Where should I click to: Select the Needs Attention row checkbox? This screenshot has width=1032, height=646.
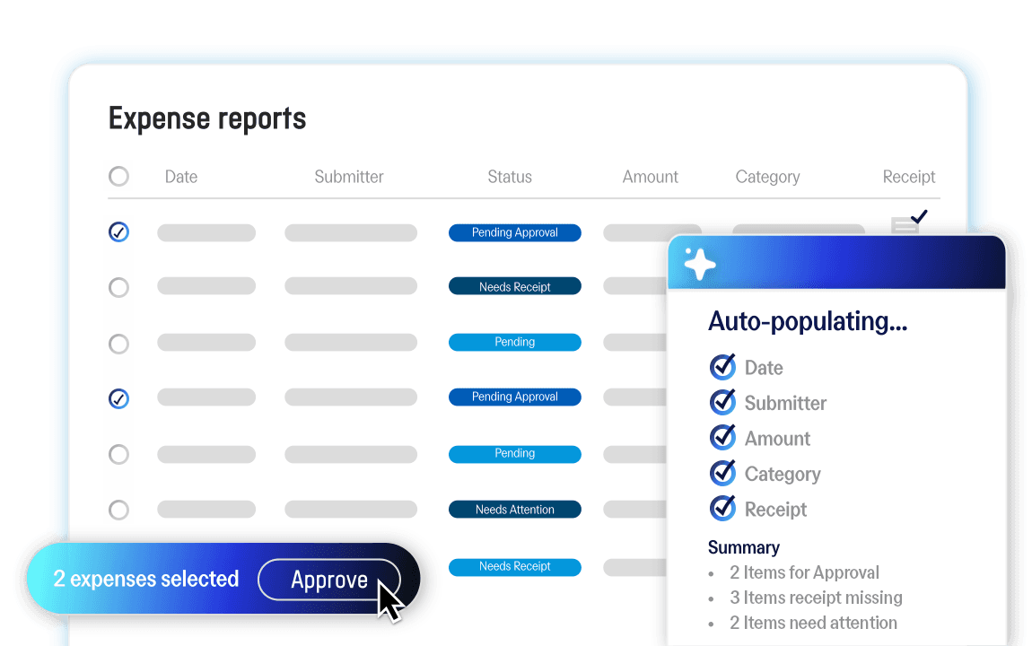pyautogui.click(x=118, y=510)
